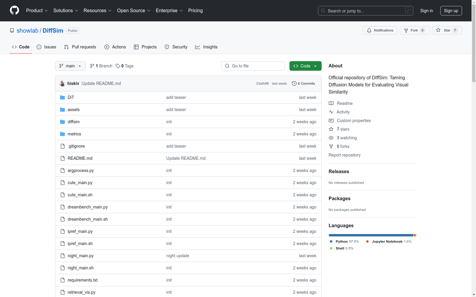Click hiskiv's avatar image
476x297 pixels.
pyautogui.click(x=62, y=83)
